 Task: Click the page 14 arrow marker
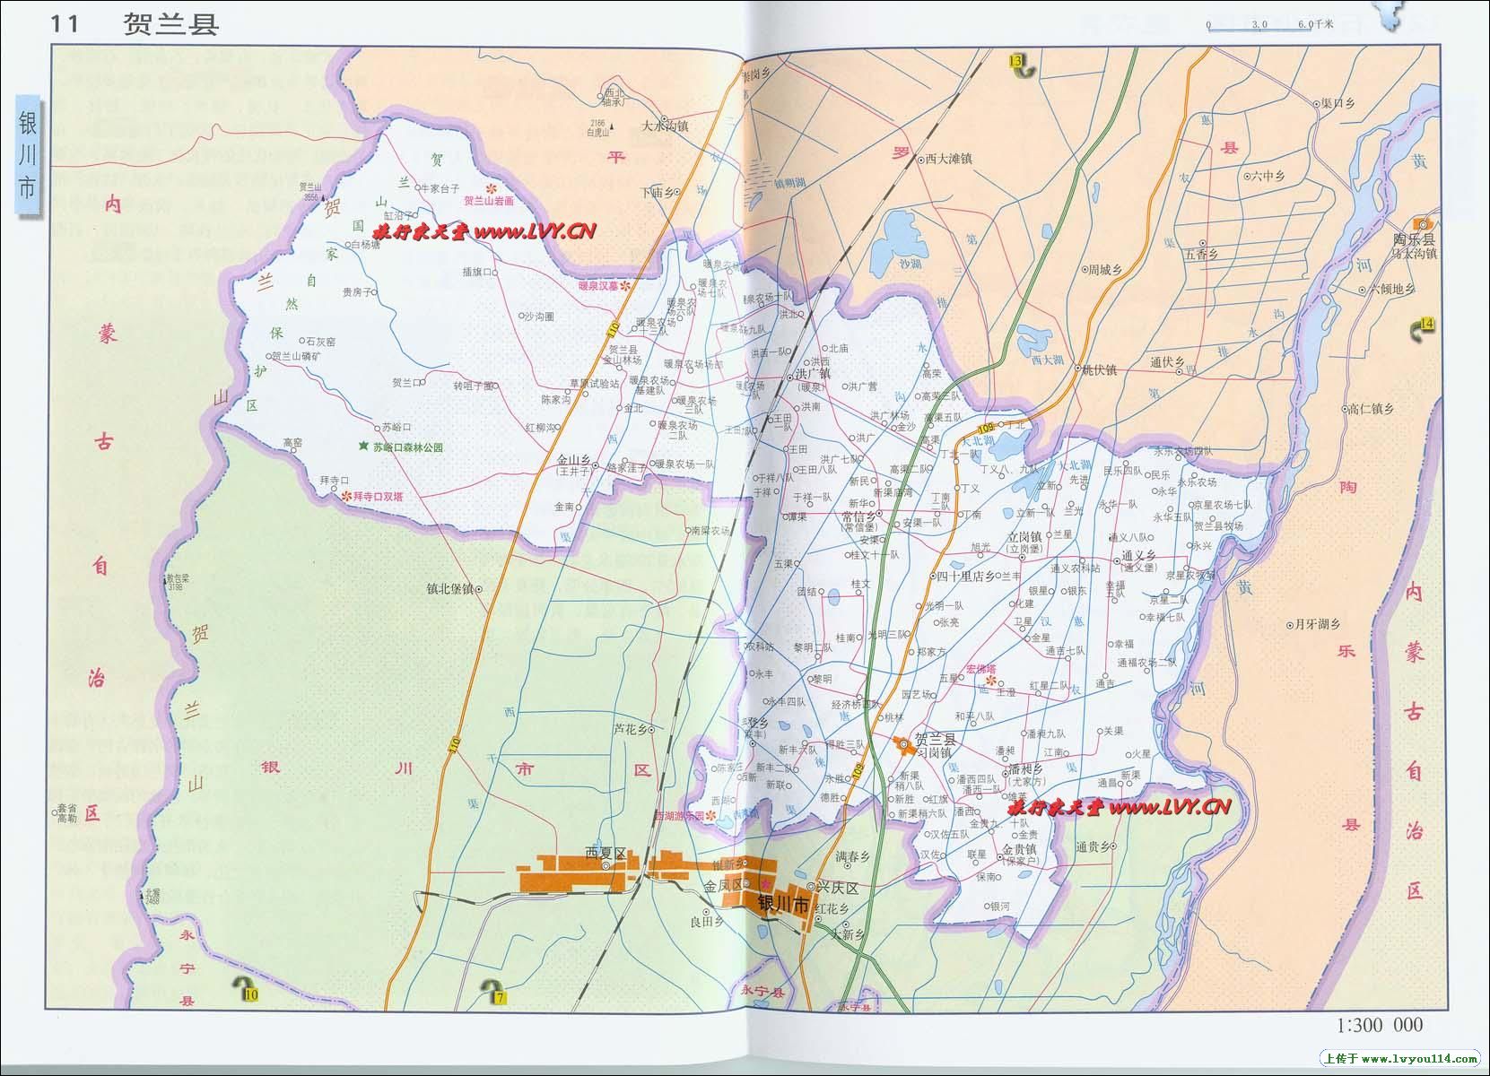(1424, 328)
